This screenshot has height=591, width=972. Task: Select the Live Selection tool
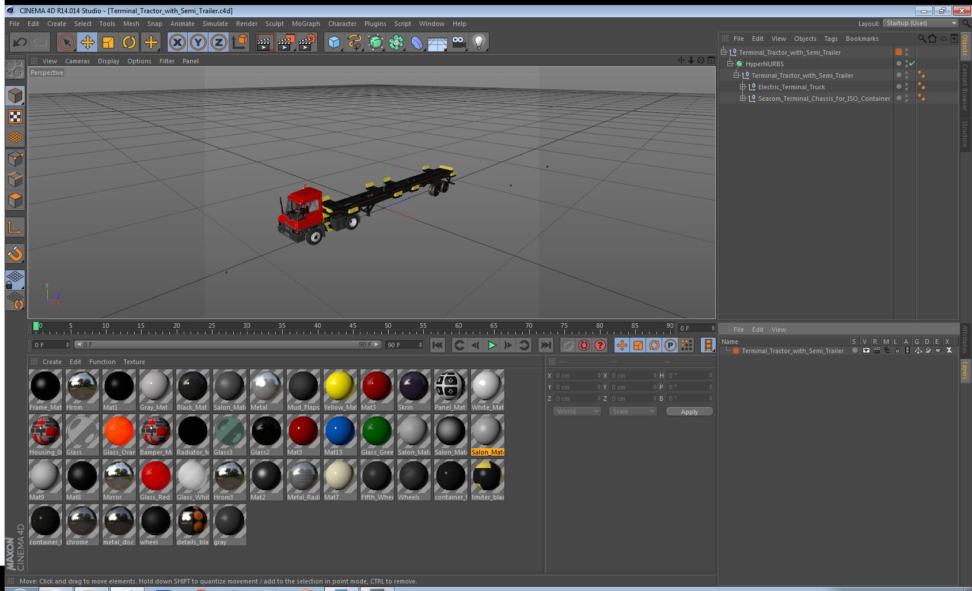pos(67,42)
